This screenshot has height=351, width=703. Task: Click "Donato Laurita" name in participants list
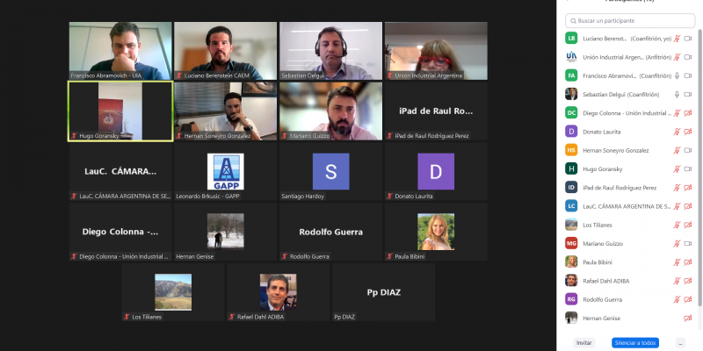pos(602,133)
